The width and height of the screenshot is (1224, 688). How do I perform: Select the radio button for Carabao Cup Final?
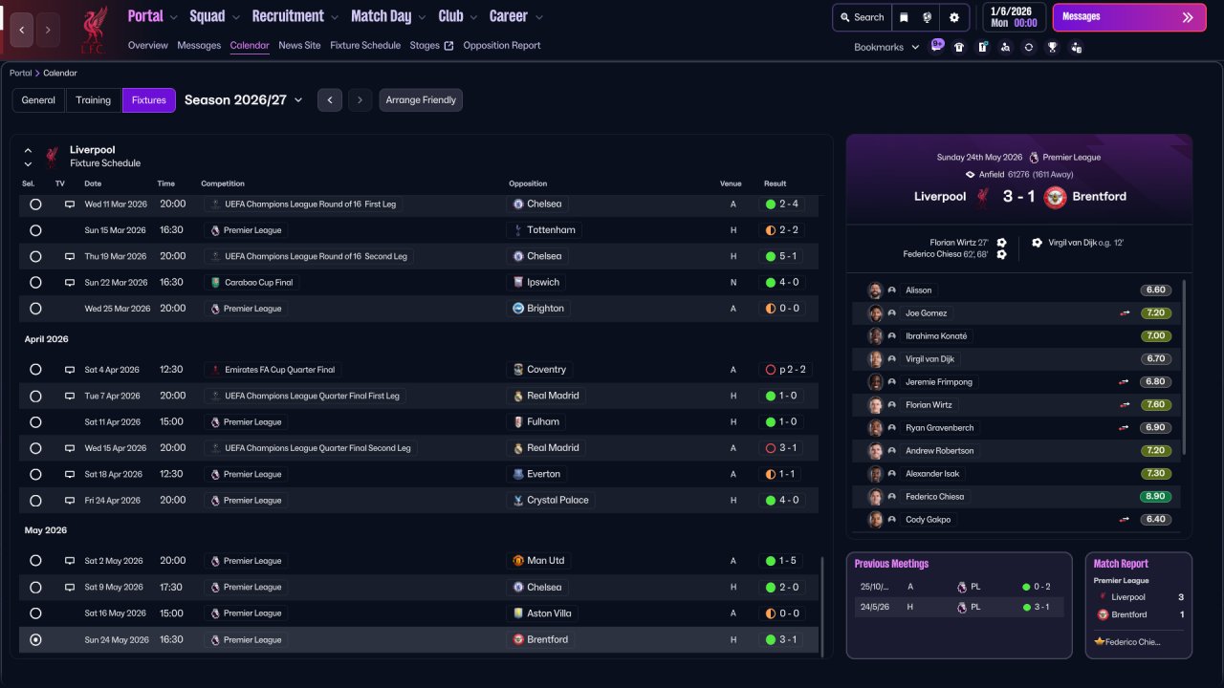click(35, 283)
